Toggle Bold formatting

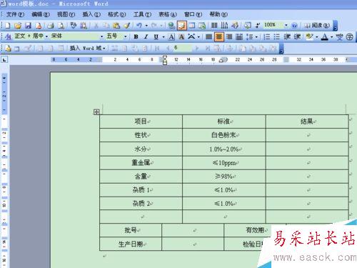tap(136, 36)
